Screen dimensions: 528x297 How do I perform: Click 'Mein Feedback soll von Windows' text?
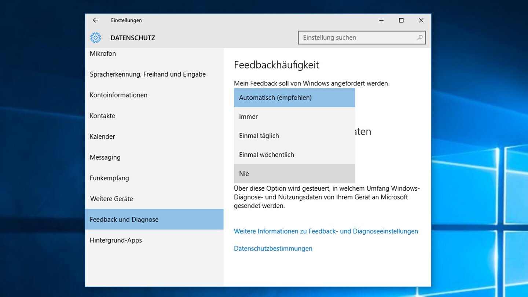(x=311, y=83)
